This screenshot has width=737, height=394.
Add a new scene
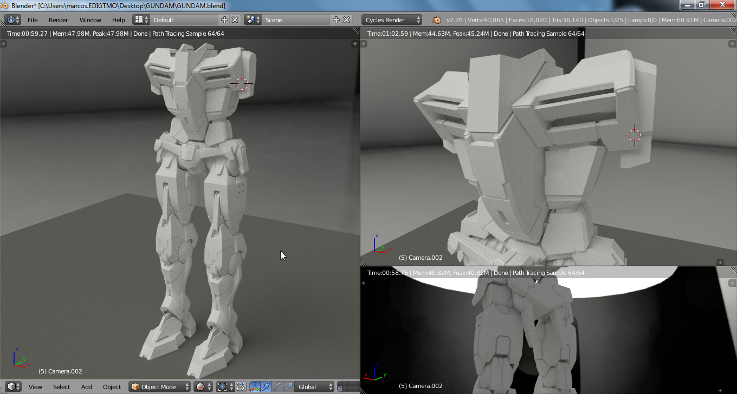click(336, 20)
